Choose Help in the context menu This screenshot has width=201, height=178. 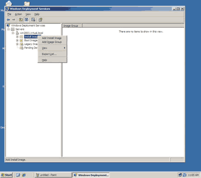[52, 60]
